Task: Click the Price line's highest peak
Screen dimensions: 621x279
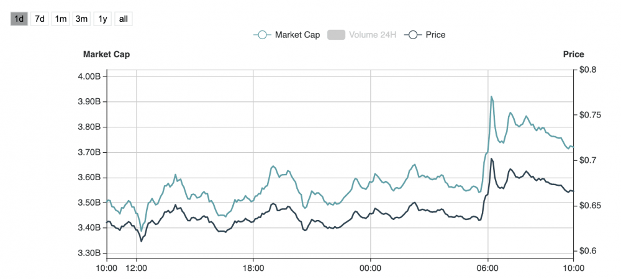Action: (492, 159)
